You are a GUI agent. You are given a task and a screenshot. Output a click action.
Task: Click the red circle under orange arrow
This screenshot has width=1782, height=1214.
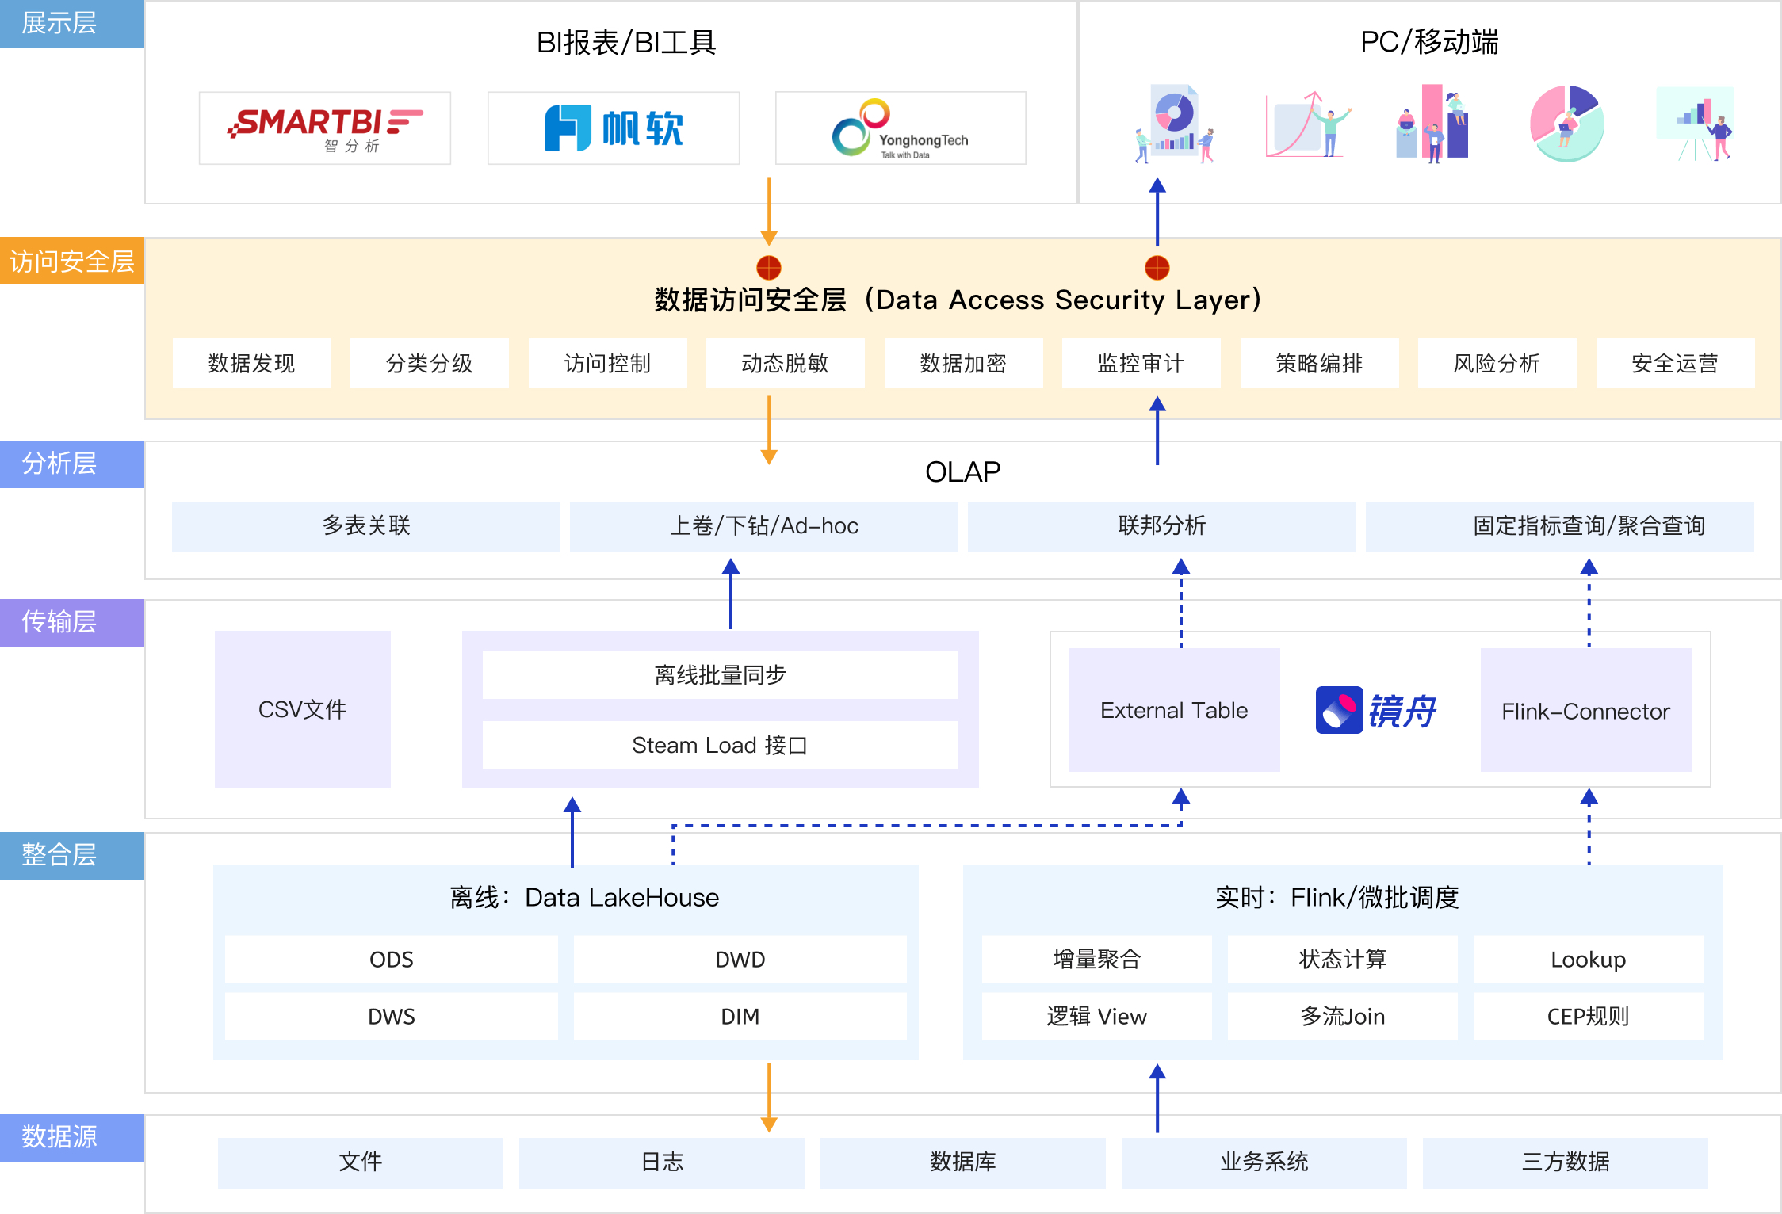click(768, 268)
